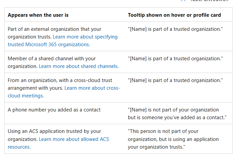This screenshot has height=158, width=236.
Task: Click the 'Appears when the user is' header
Action: coord(38,15)
